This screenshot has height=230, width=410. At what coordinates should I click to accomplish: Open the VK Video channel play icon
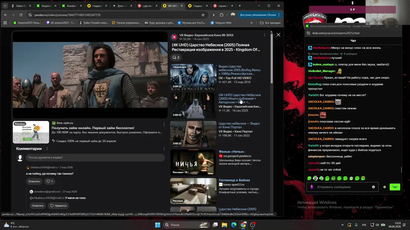pos(174,37)
